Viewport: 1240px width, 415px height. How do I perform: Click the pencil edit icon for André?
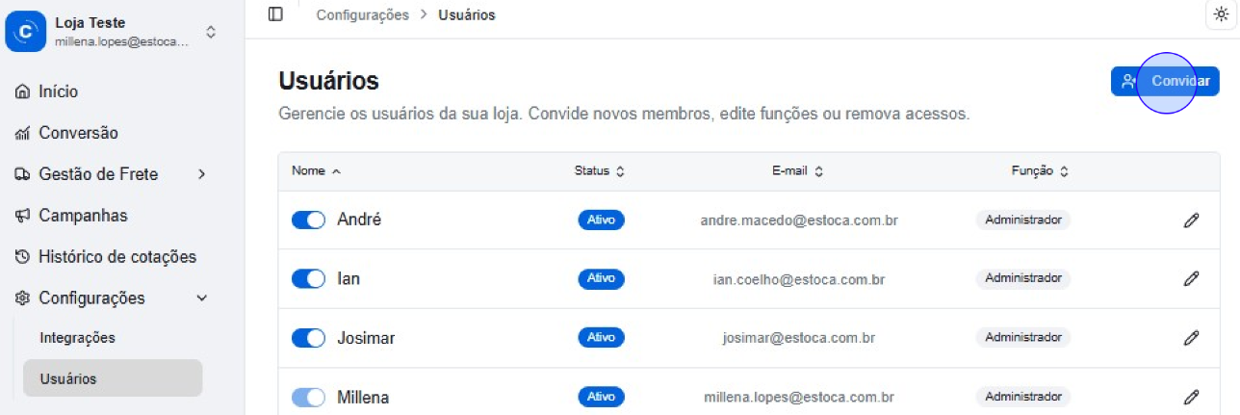pos(1191,220)
